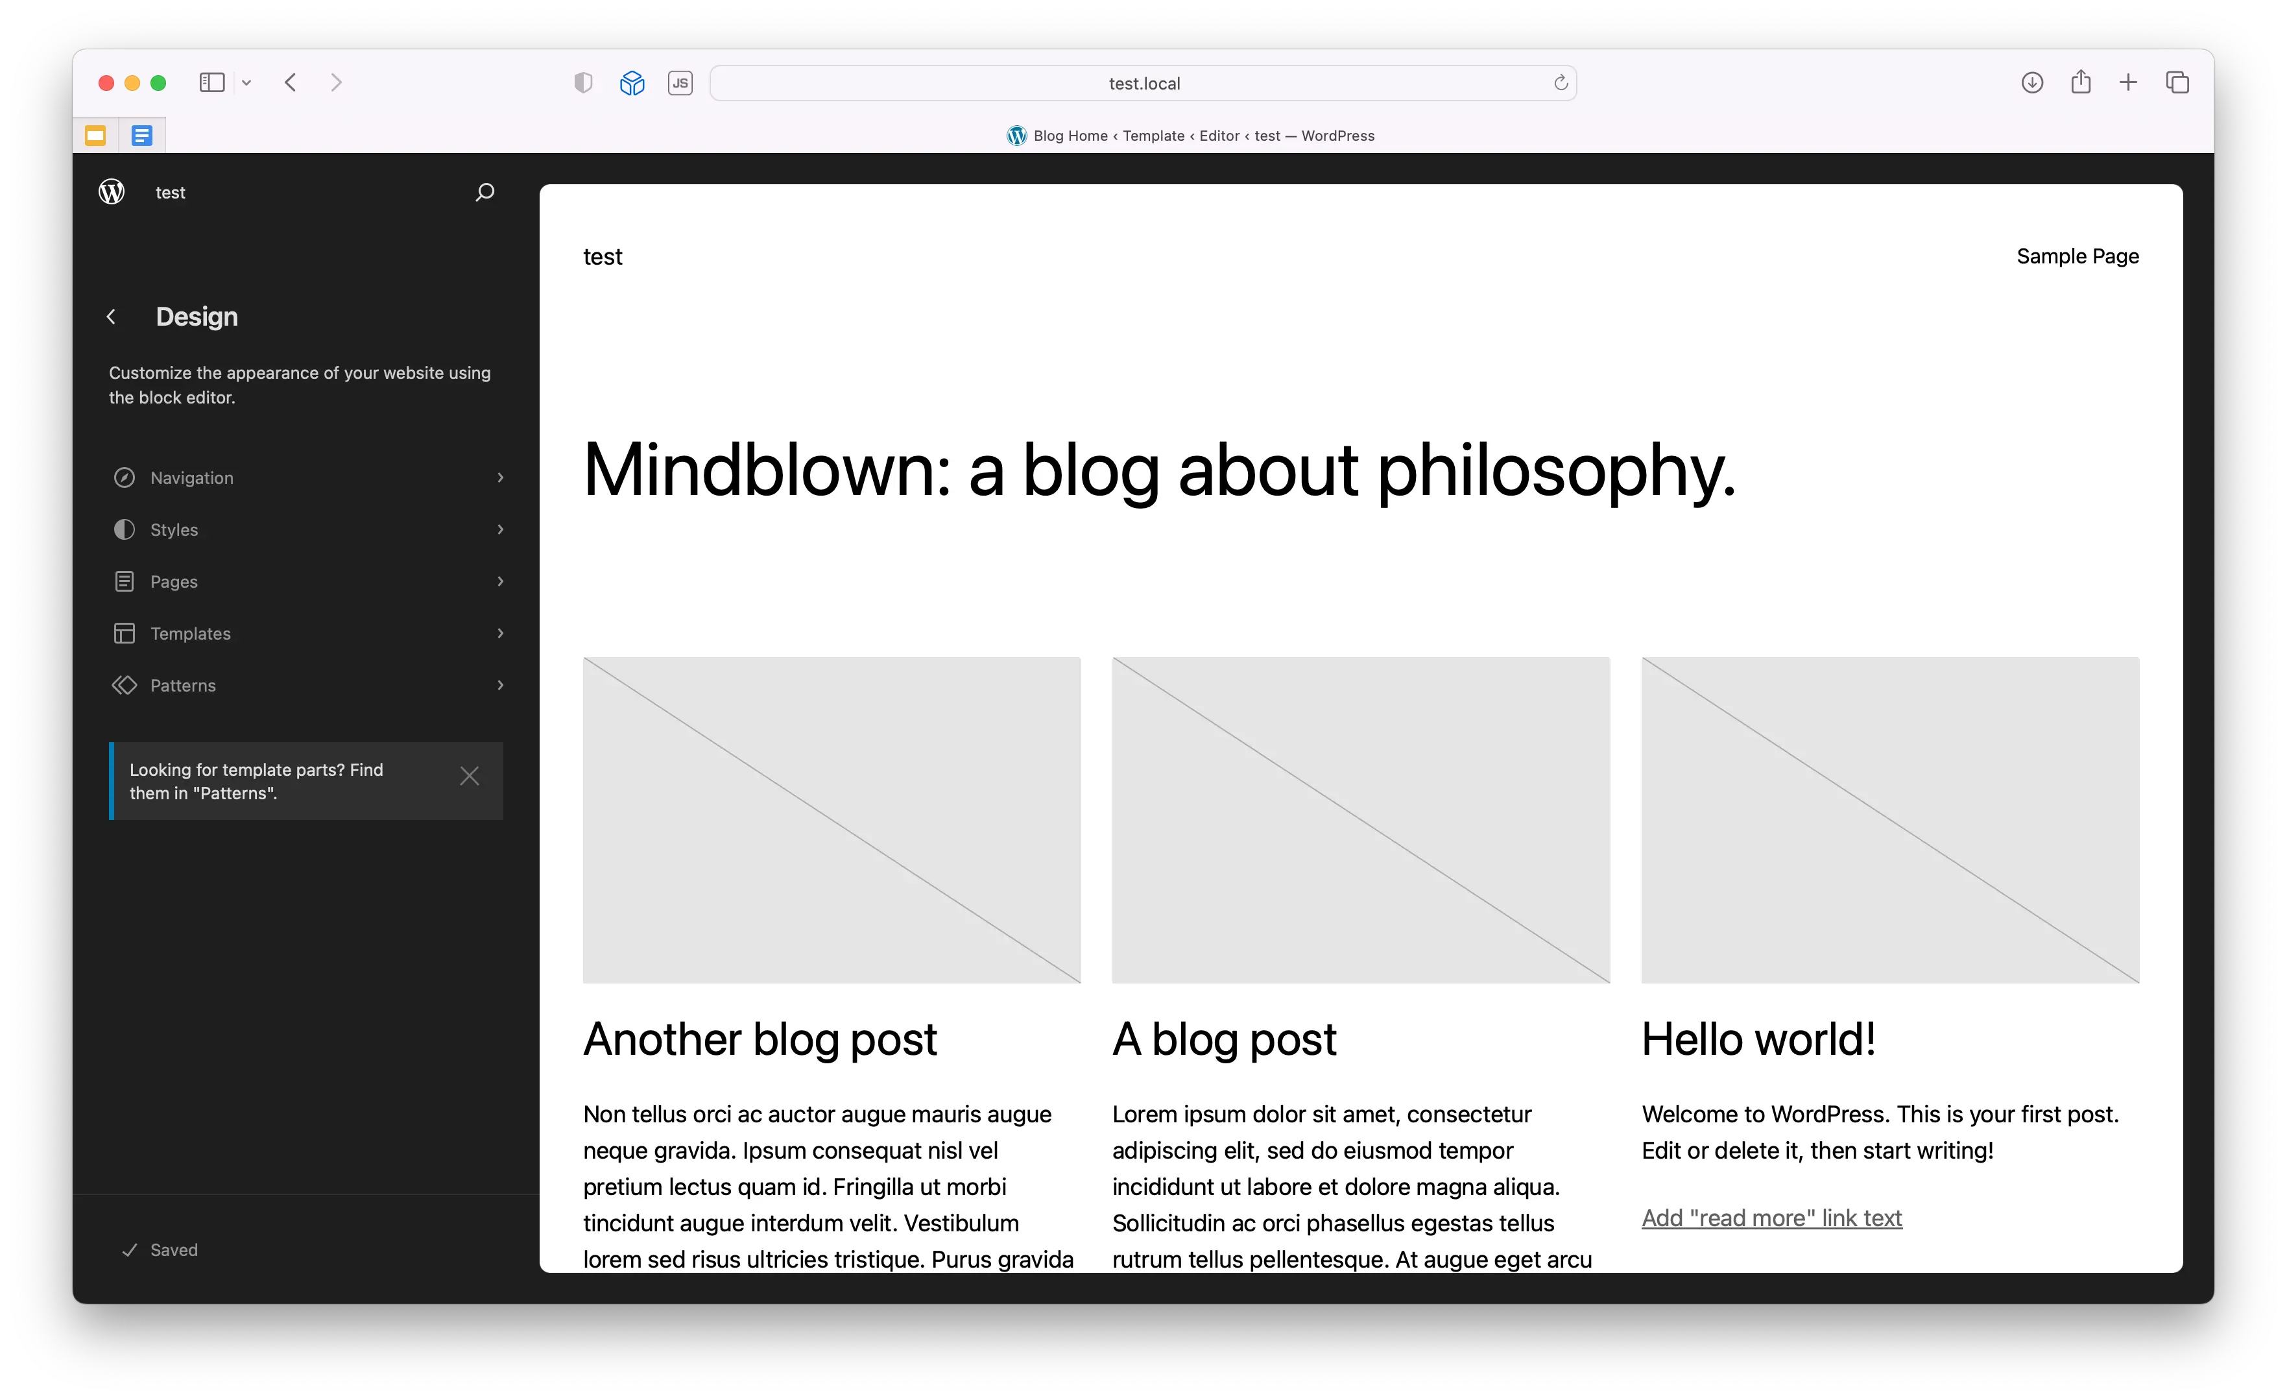Show Safari downloads
This screenshot has height=1400, width=2287.
(x=2031, y=82)
